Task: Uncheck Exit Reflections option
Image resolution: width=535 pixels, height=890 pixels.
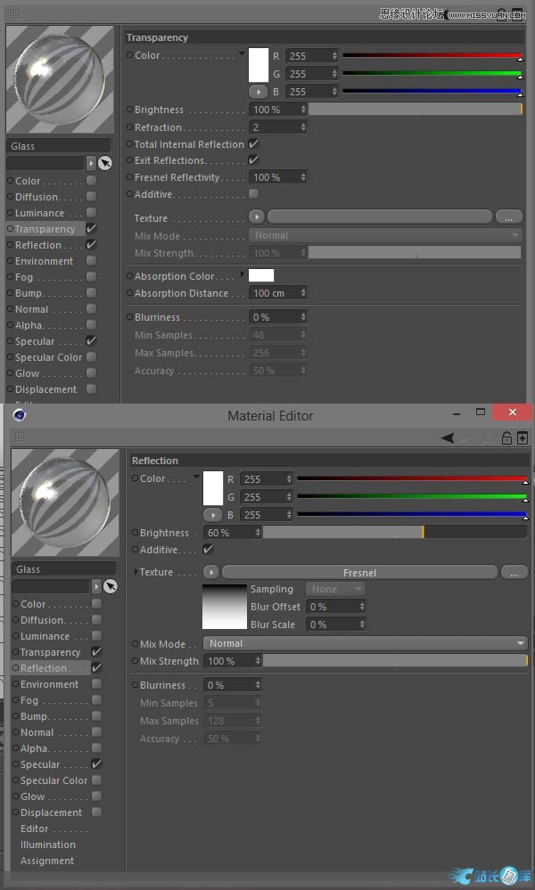Action: tap(253, 160)
